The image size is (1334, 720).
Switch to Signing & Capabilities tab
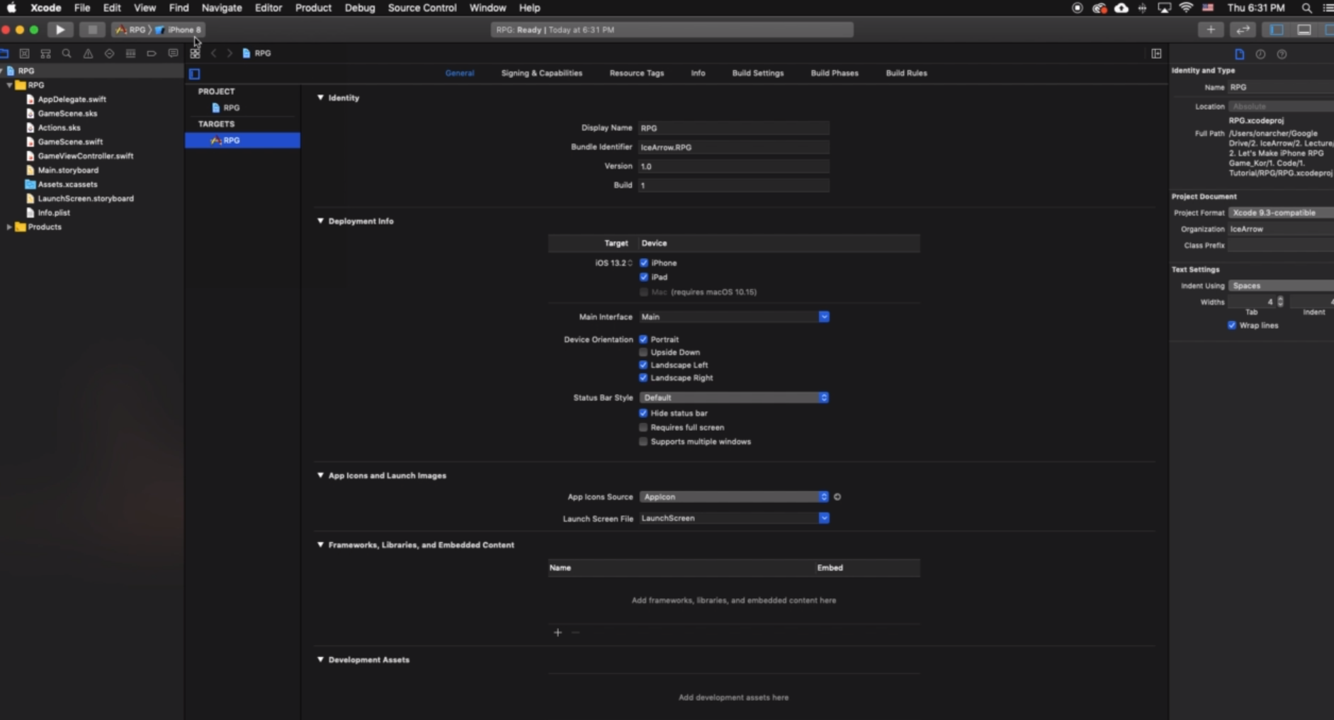pyautogui.click(x=541, y=73)
